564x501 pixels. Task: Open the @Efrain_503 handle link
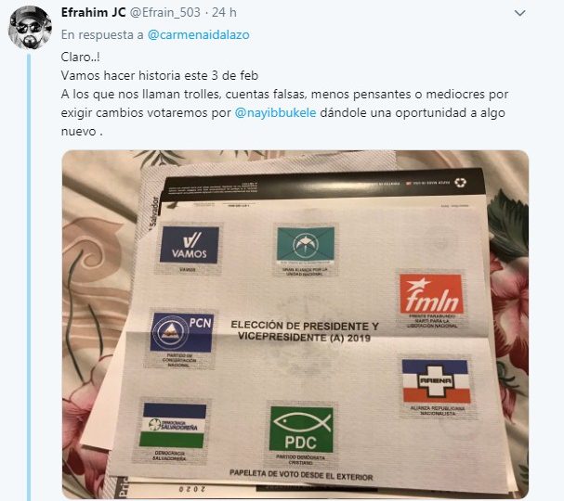pyautogui.click(x=164, y=13)
